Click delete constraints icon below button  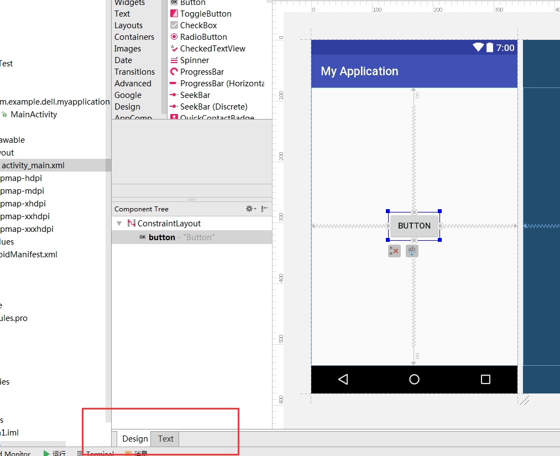[x=394, y=251]
